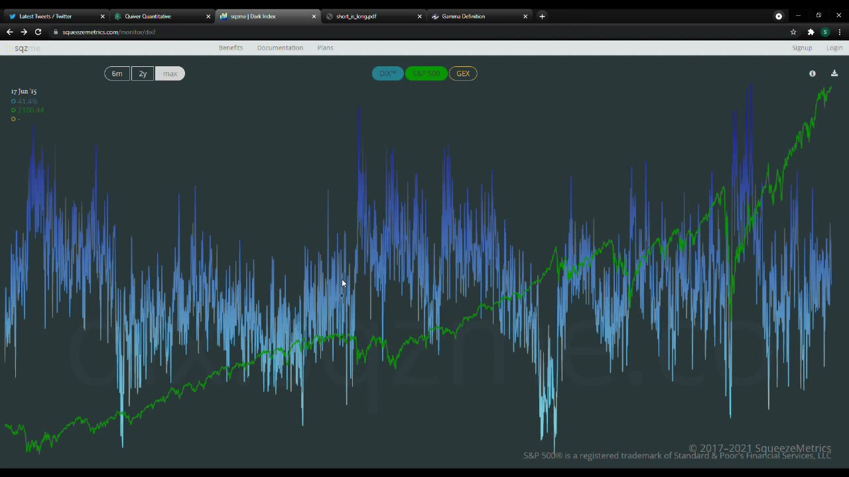Open a new browser tab
The width and height of the screenshot is (849, 477).
point(542,17)
